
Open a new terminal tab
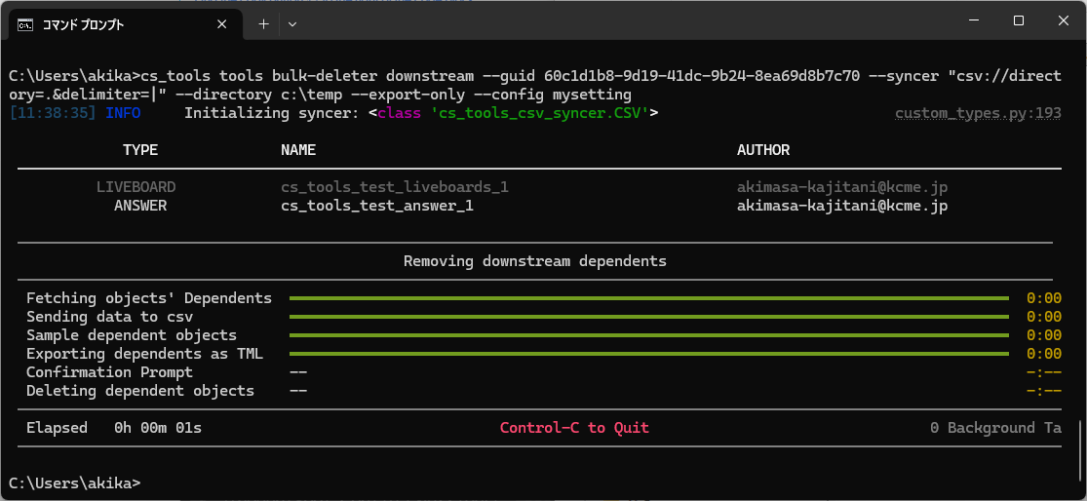263,23
